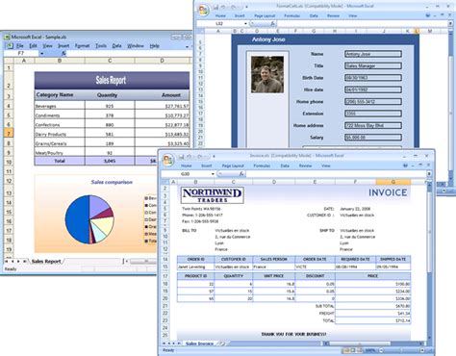Click INVOICE heading in Invoice sheet
This screenshot has width=456, height=356.
[388, 192]
